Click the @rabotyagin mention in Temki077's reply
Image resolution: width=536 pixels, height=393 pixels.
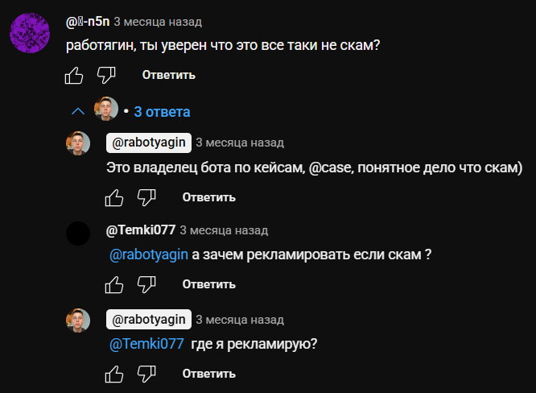coord(148,255)
